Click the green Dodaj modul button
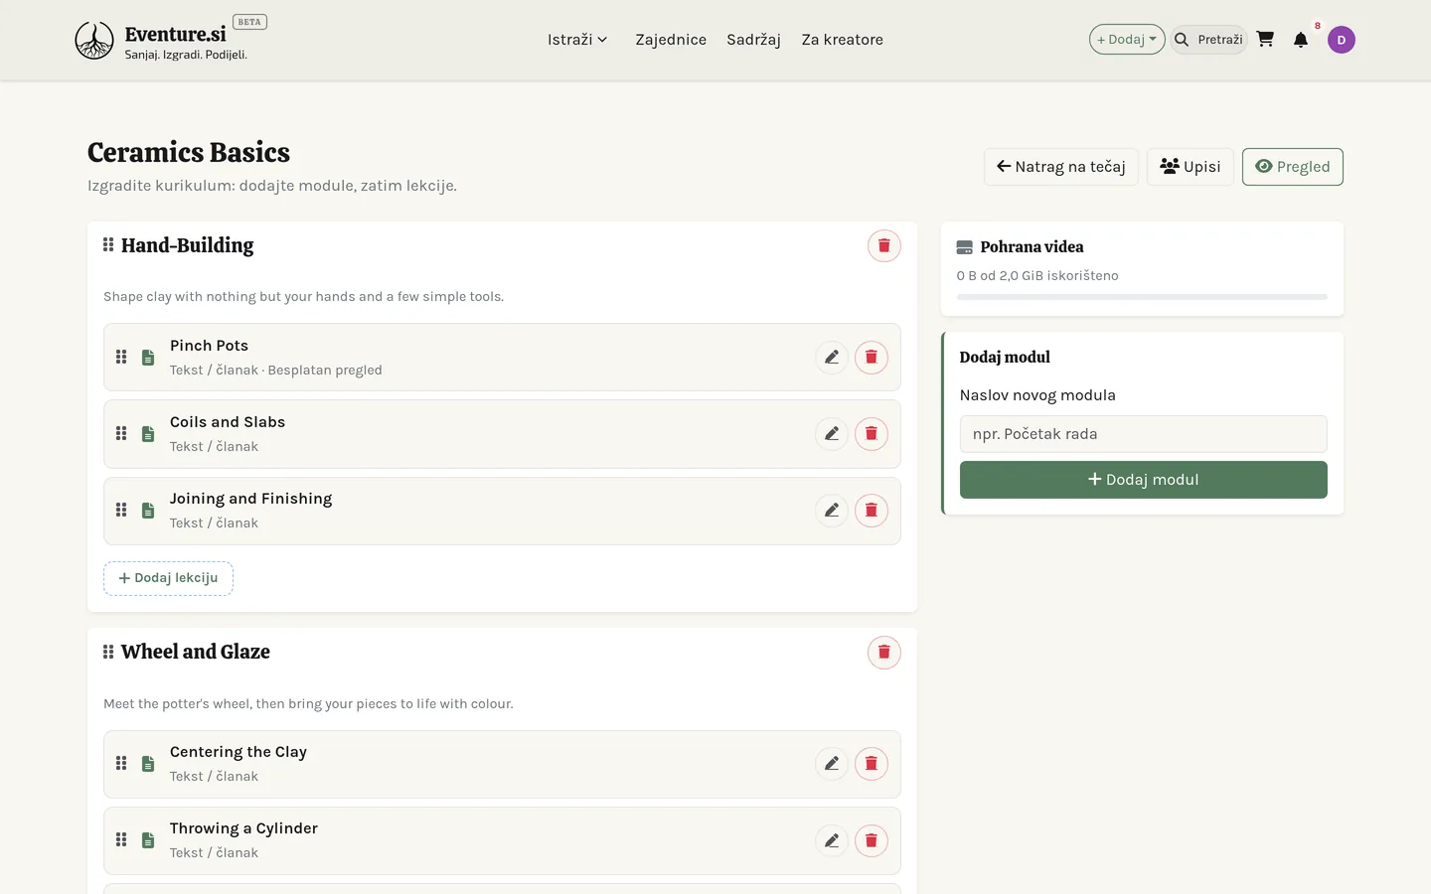The height and width of the screenshot is (894, 1431). [1143, 480]
